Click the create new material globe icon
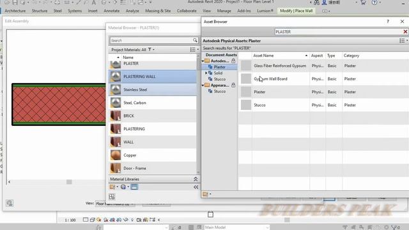The height and width of the screenshot is (230, 409). click(123, 187)
